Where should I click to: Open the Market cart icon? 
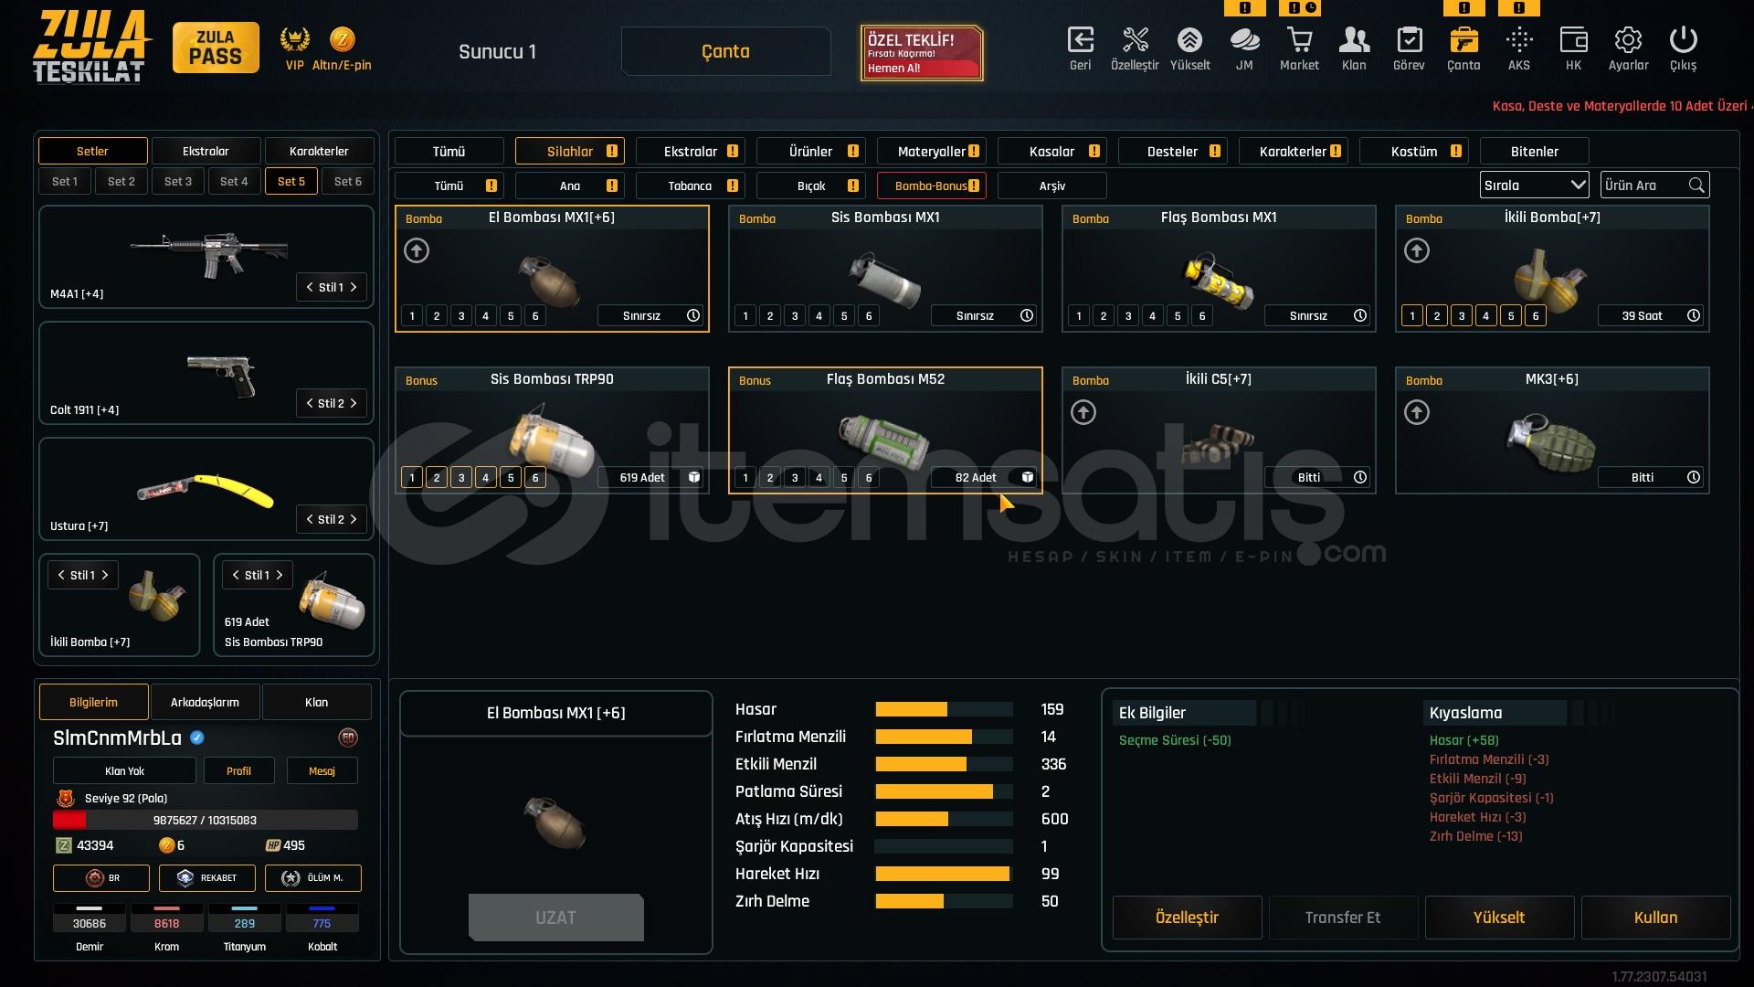point(1299,40)
